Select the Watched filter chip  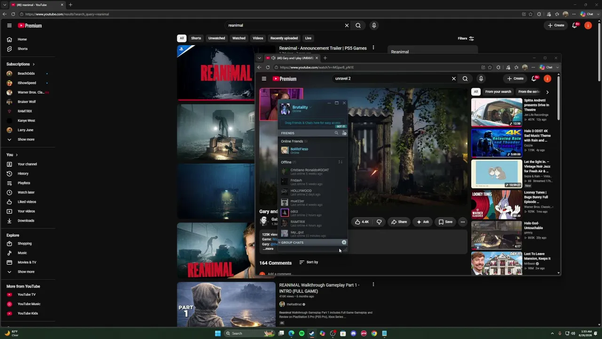coord(239,38)
